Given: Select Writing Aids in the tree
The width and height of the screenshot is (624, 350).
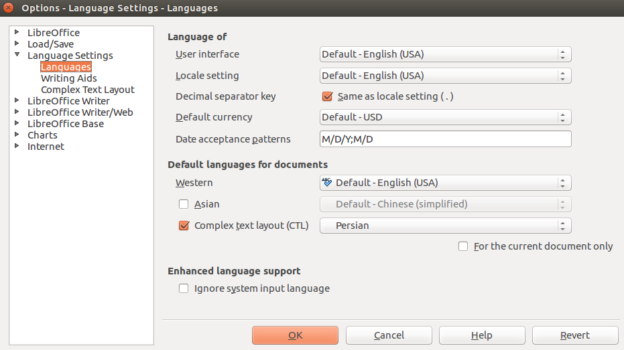Looking at the screenshot, I should point(69,78).
